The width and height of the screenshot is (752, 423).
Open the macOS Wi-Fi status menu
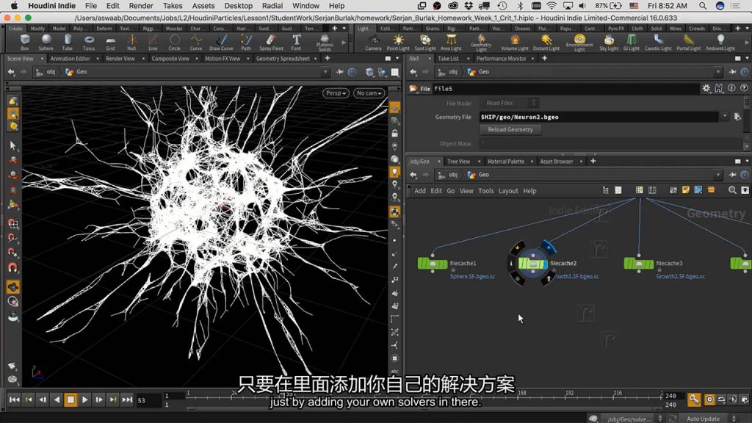pos(552,6)
